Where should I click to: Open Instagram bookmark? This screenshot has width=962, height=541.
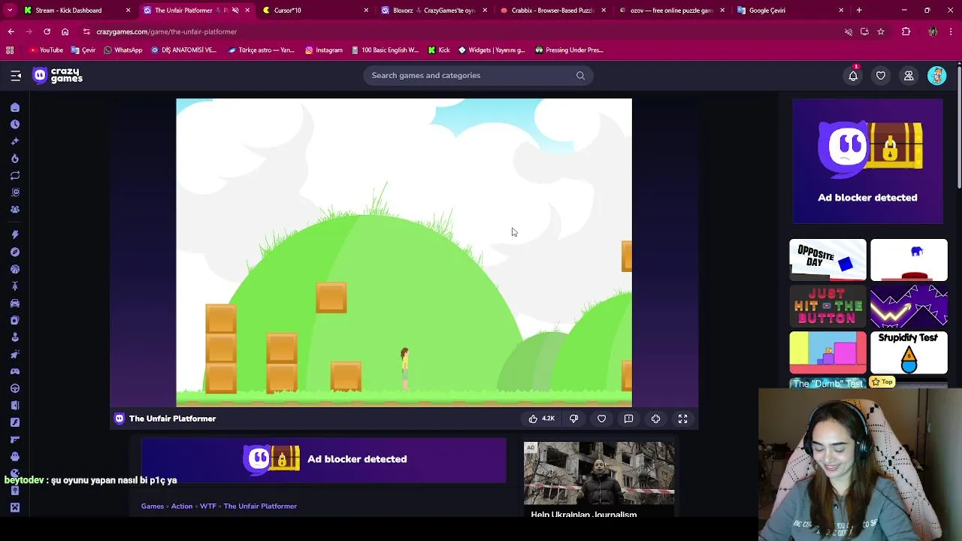coord(324,50)
